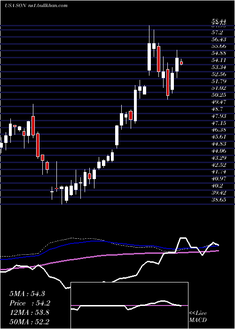
Task: Click the 'USA SON ns1.bullkhan.com' chart title
Action: (36, 6)
